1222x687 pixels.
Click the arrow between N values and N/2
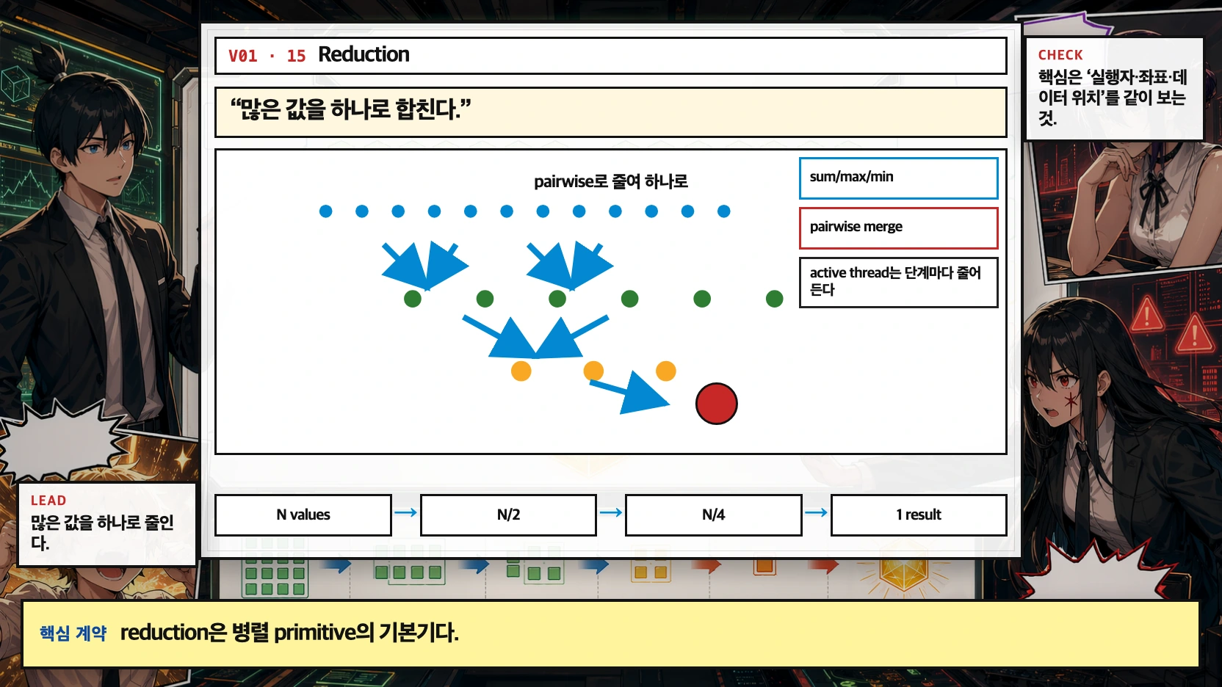click(x=405, y=512)
